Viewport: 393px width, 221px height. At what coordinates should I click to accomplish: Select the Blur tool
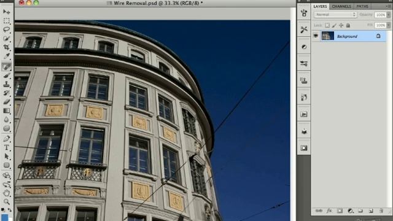(x=7, y=120)
